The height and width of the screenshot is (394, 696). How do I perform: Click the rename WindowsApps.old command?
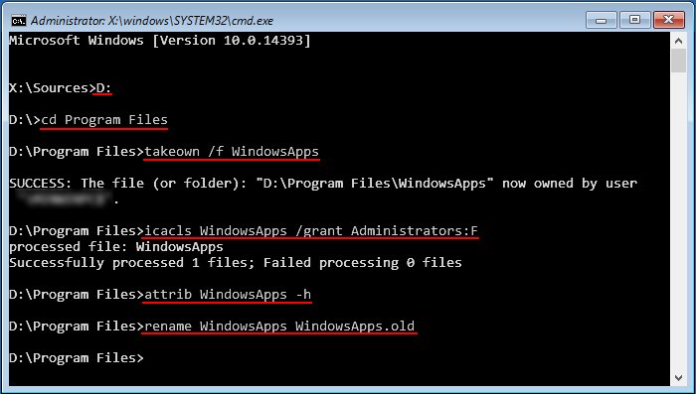point(279,327)
